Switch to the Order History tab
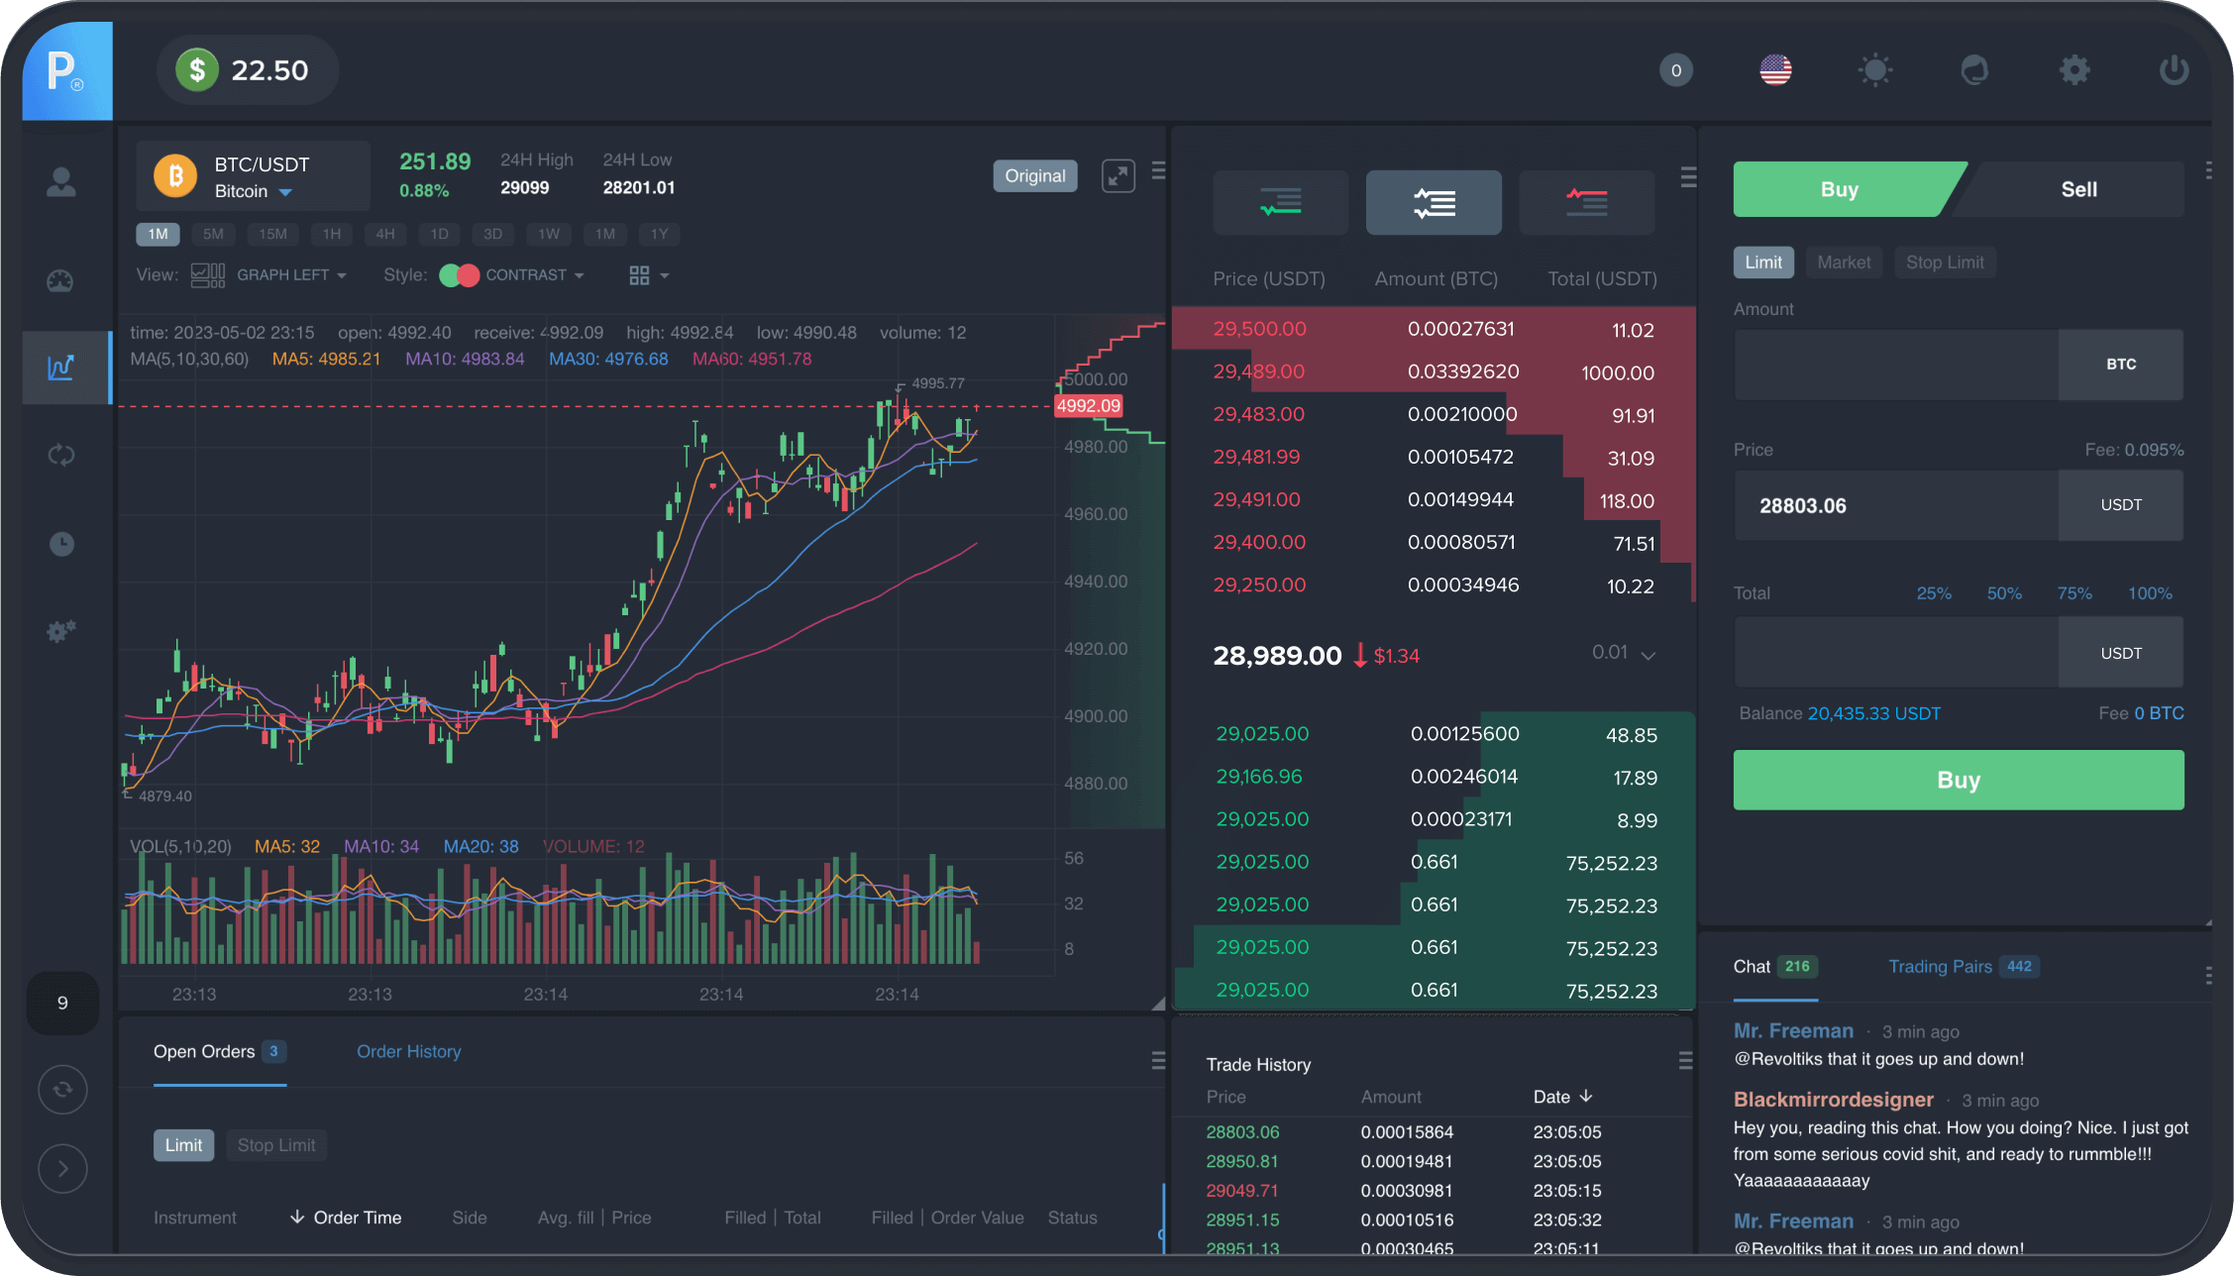2234x1276 pixels. click(x=408, y=1052)
